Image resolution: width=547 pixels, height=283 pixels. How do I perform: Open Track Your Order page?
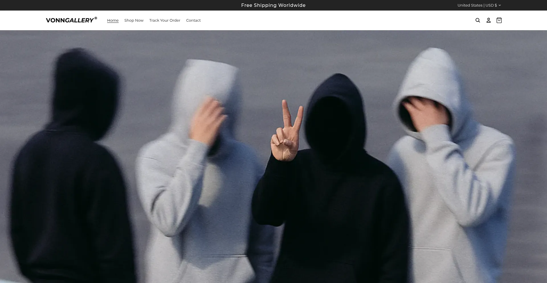click(165, 20)
